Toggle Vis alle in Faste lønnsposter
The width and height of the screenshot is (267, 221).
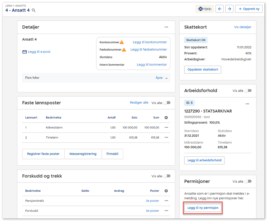click(x=167, y=103)
